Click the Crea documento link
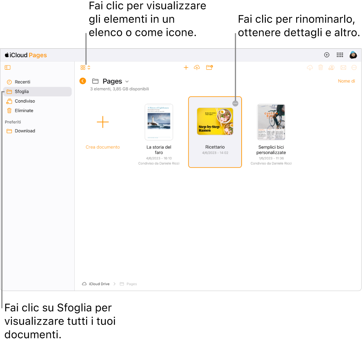The height and width of the screenshot is (345, 362). pos(102,147)
